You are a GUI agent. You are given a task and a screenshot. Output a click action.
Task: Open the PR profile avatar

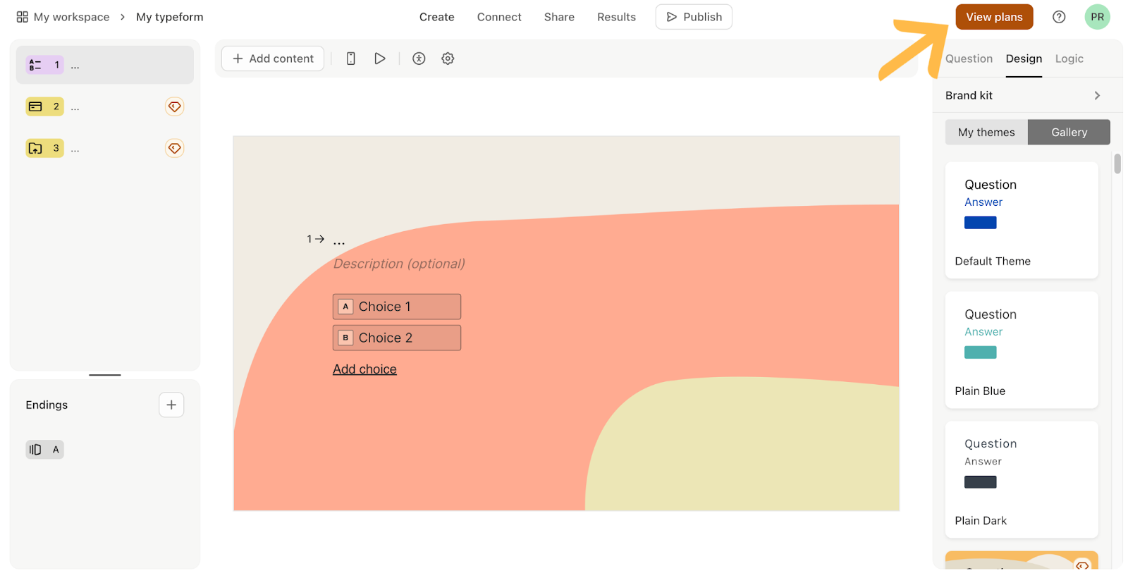click(x=1097, y=17)
